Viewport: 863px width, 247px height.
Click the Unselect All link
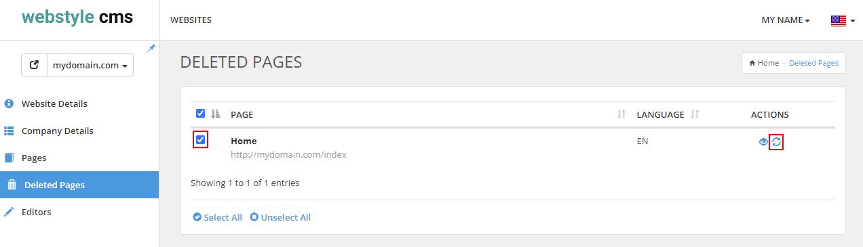coord(280,217)
